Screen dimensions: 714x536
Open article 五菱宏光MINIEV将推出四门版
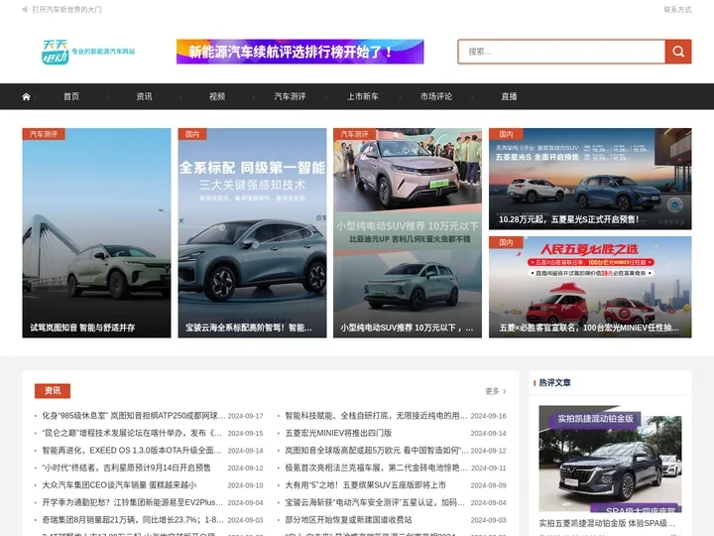[x=338, y=433]
